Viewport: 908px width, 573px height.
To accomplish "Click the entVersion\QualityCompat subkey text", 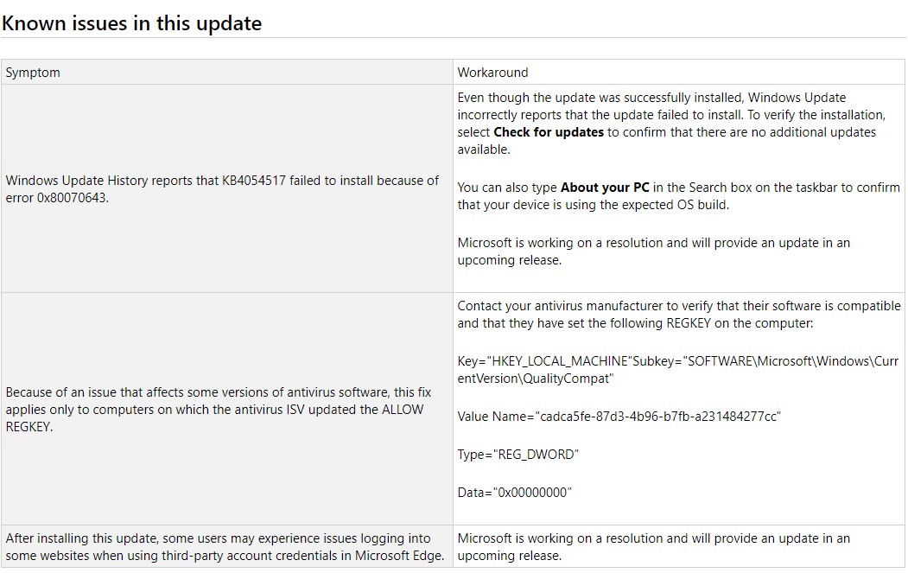I will click(536, 379).
